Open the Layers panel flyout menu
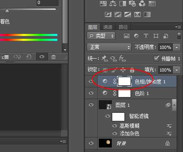The image size is (183, 152). coord(178,27)
